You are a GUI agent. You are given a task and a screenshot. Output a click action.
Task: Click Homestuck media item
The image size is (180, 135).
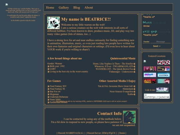[129, 89]
